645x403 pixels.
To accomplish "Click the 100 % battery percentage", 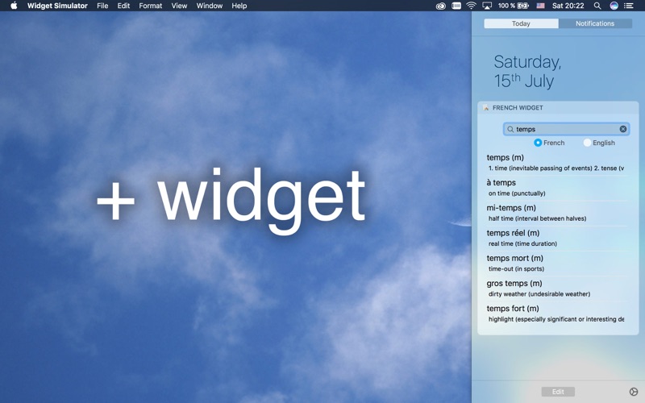I will (x=507, y=6).
